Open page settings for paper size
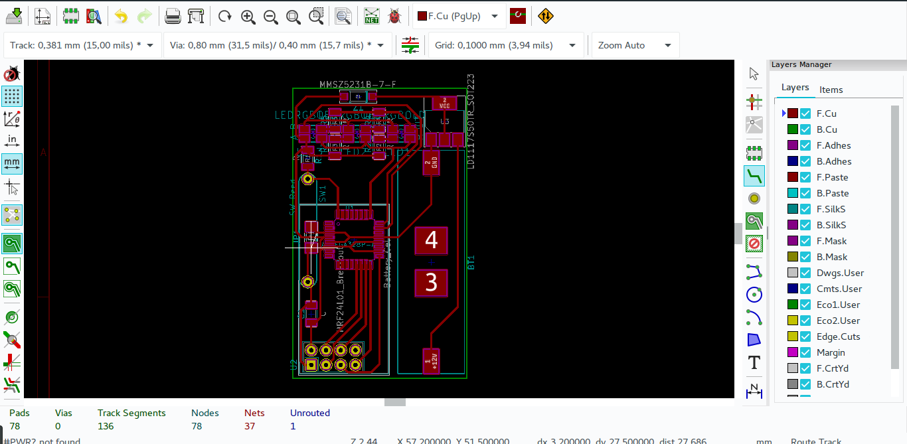The width and height of the screenshot is (907, 444). click(x=42, y=16)
